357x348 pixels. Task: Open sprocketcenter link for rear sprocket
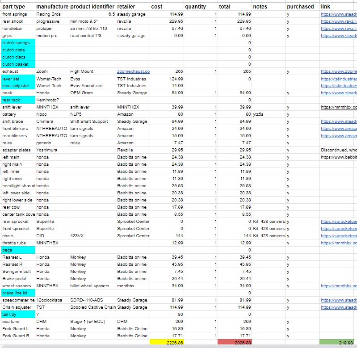click(339, 222)
